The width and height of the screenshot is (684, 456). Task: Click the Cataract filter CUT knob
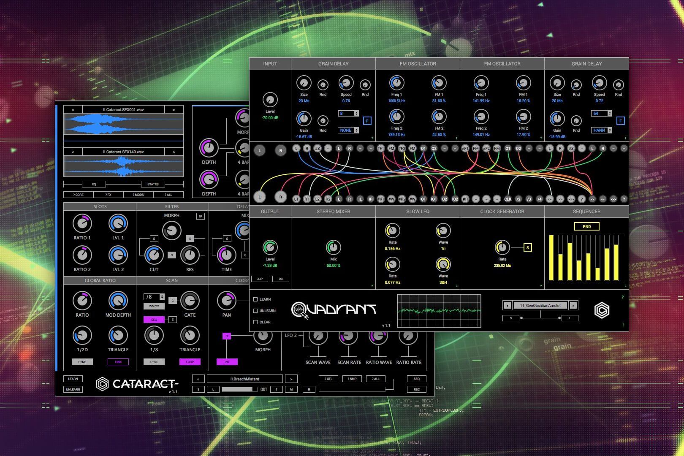(154, 255)
